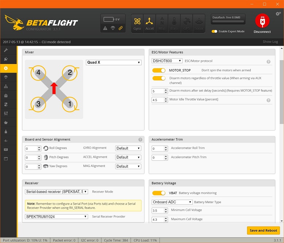The image size is (284, 243).
Task: Open the Quad X mixer dropdown
Action: coord(113,62)
